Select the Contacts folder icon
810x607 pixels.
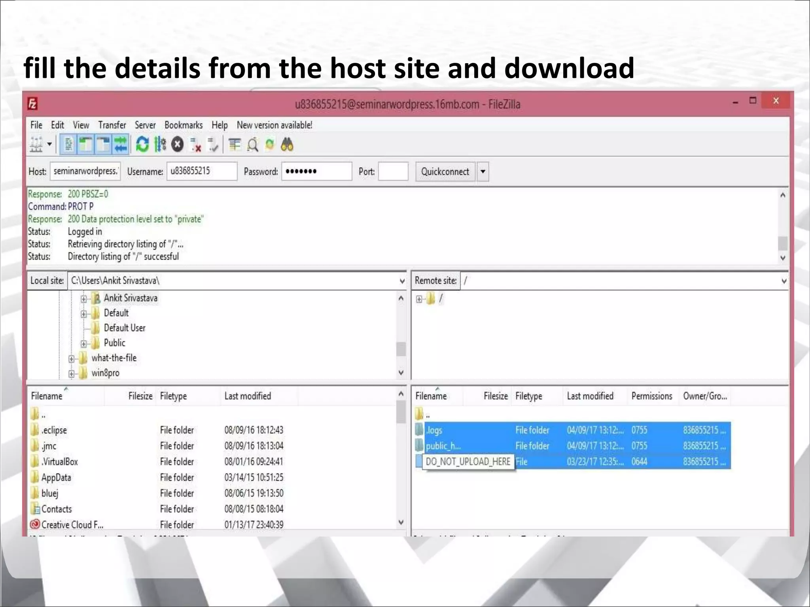point(35,509)
